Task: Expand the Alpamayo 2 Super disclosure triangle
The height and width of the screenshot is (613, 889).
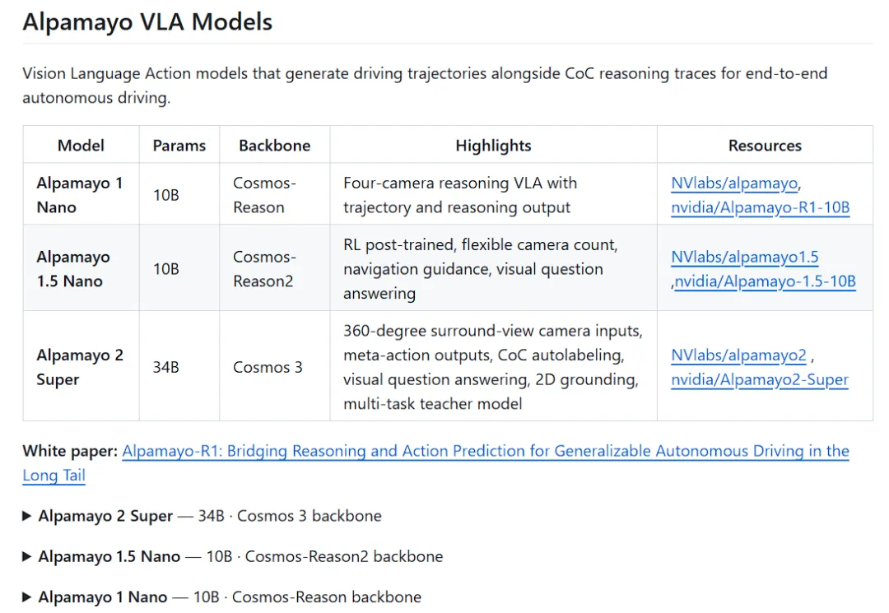Action: (26, 516)
